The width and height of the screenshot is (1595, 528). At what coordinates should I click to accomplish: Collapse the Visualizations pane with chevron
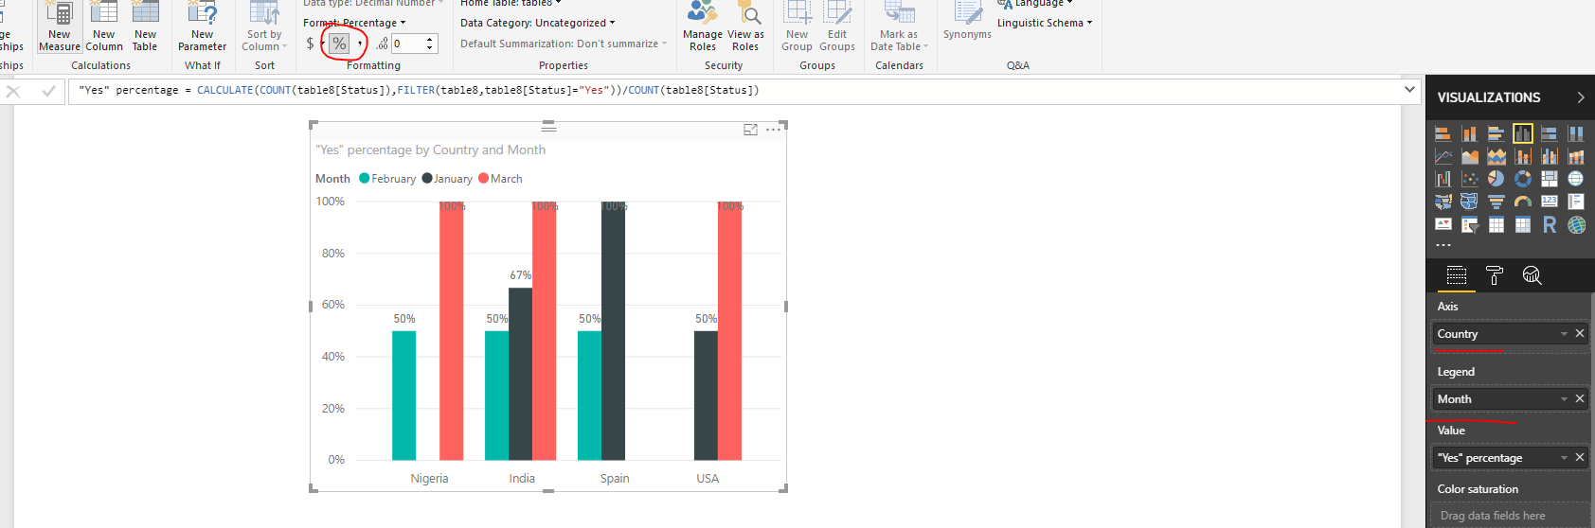[x=1580, y=97]
